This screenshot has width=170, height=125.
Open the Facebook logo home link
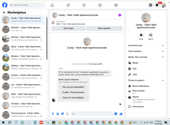(5, 5)
